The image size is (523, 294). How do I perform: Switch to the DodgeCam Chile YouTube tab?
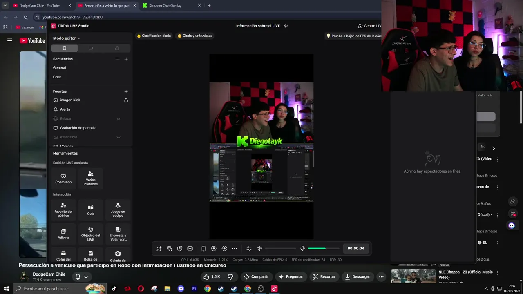click(41, 6)
